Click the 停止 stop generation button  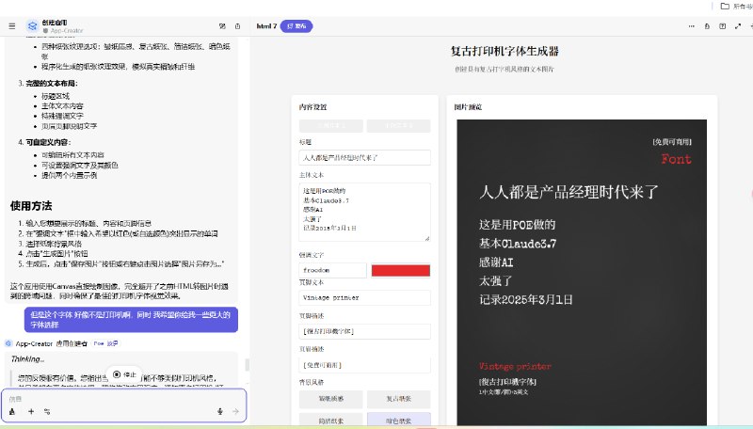[124, 374]
